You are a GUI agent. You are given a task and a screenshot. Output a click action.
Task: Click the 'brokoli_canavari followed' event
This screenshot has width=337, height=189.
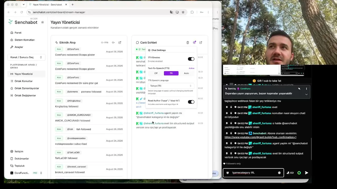[x=70, y=172]
